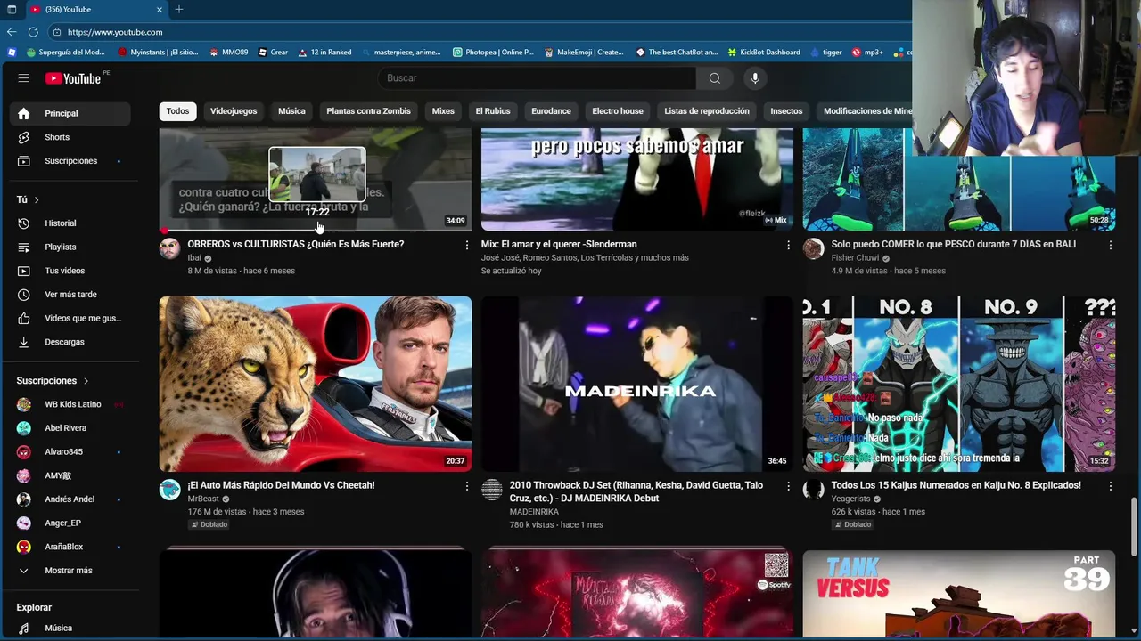Play the TANK VERSUS Part 39 thumbnail
Viewport: 1141px width, 641px height.
point(959,593)
